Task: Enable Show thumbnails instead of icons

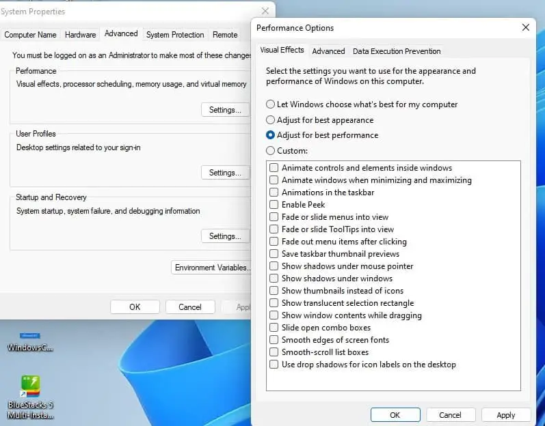Action: [274, 290]
